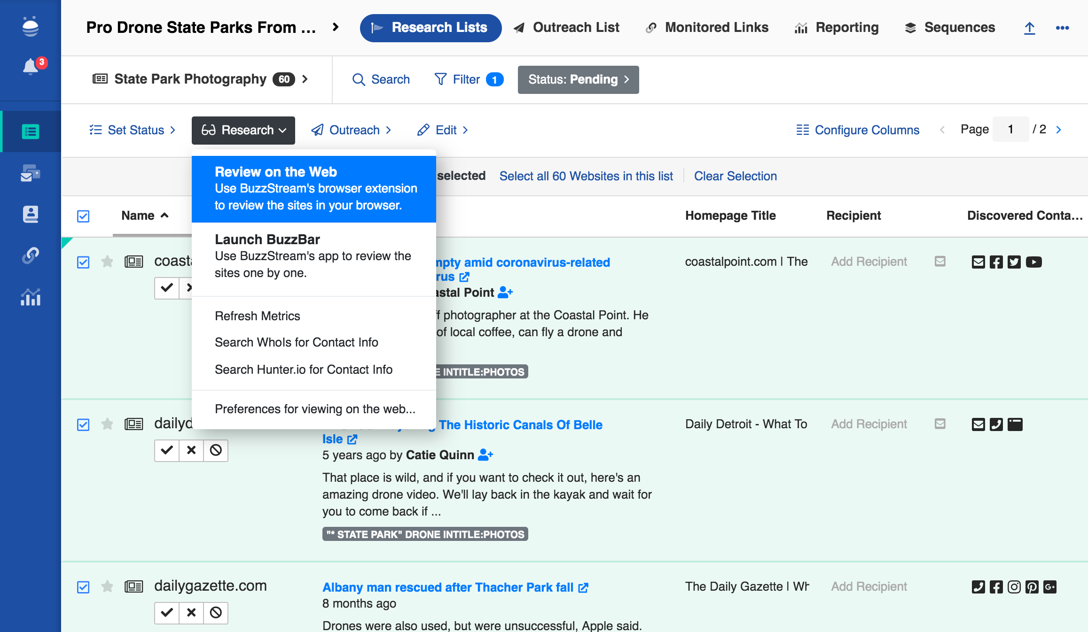The width and height of the screenshot is (1088, 632).
Task: Open the more options ellipsis menu
Action: click(1062, 28)
